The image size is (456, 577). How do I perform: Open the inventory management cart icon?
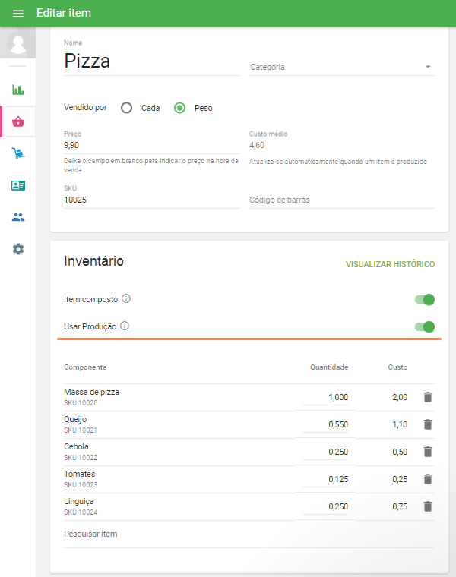[x=18, y=153]
